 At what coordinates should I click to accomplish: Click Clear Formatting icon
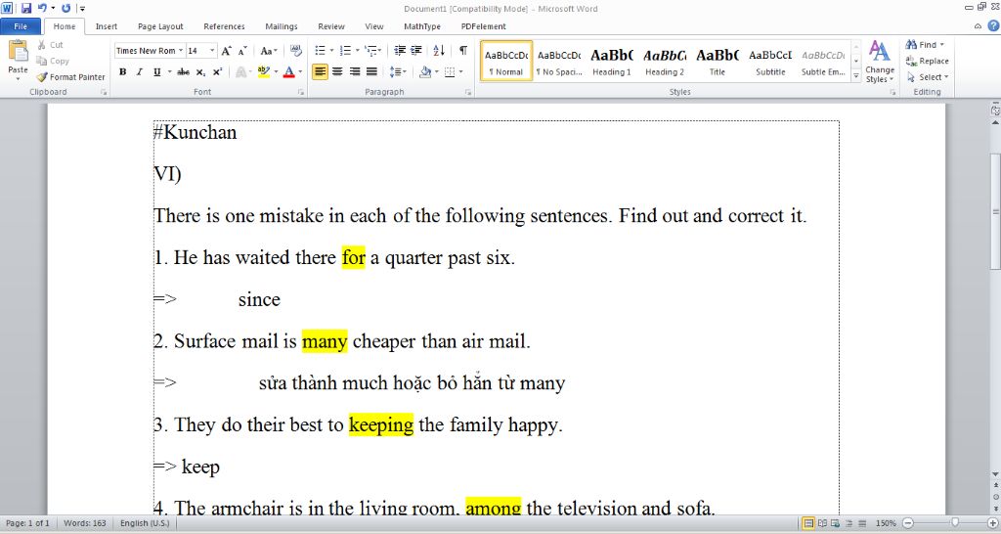295,51
